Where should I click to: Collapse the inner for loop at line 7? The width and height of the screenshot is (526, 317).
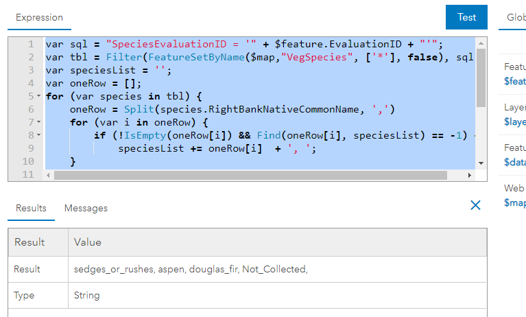[x=38, y=123]
